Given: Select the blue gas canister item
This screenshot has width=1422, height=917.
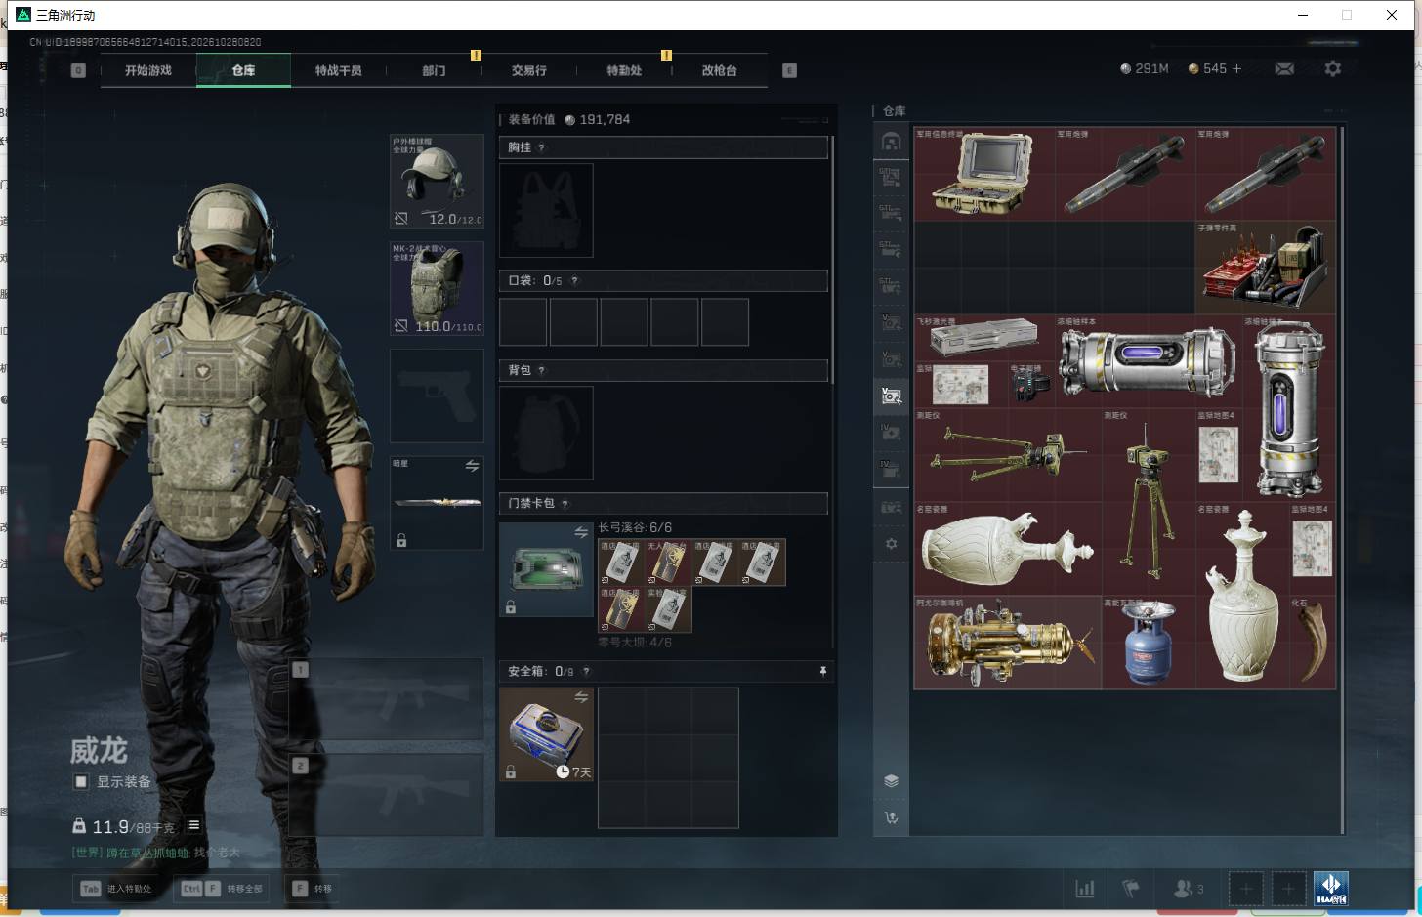Looking at the screenshot, I should click(1148, 643).
